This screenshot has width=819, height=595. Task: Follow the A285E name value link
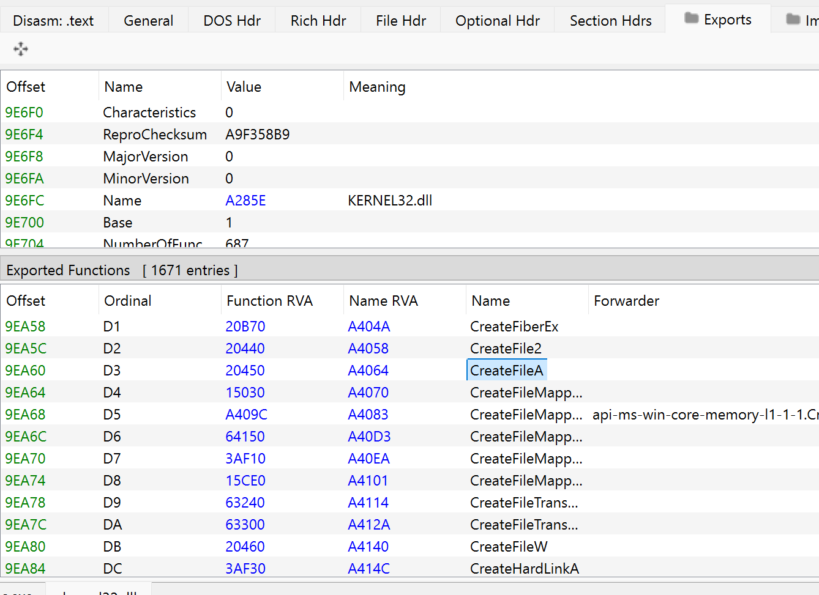245,201
